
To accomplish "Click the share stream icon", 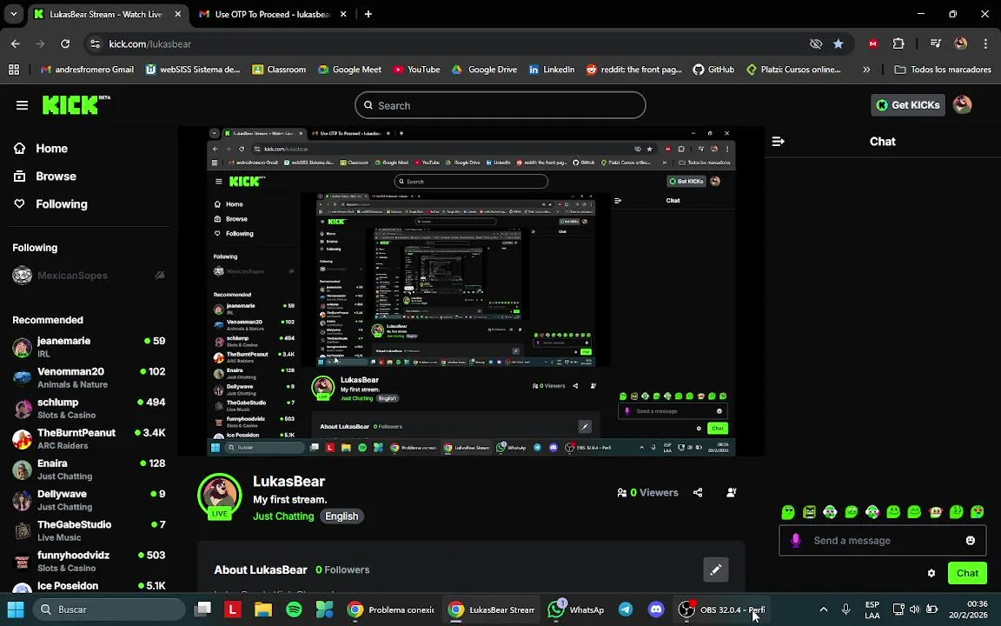I will (x=698, y=492).
